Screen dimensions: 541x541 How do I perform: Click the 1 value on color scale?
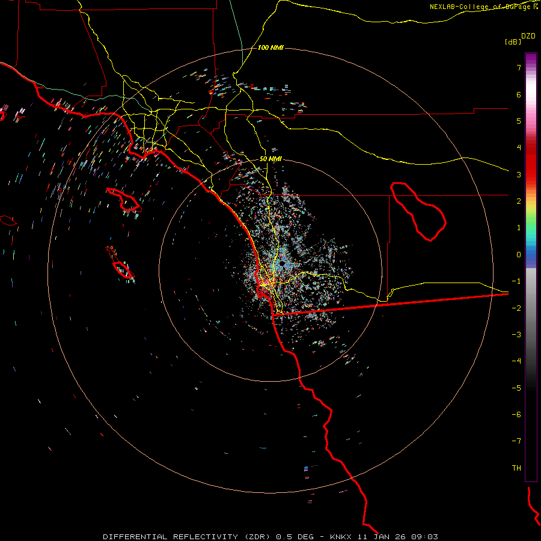pos(519,228)
